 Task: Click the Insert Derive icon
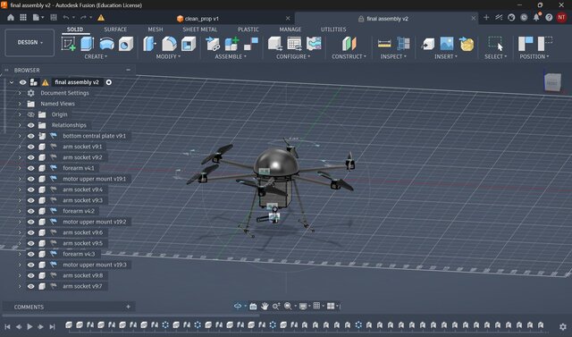427,44
